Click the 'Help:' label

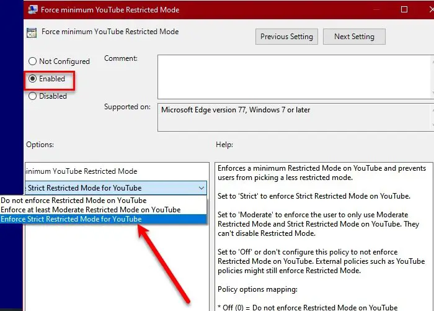(x=224, y=145)
